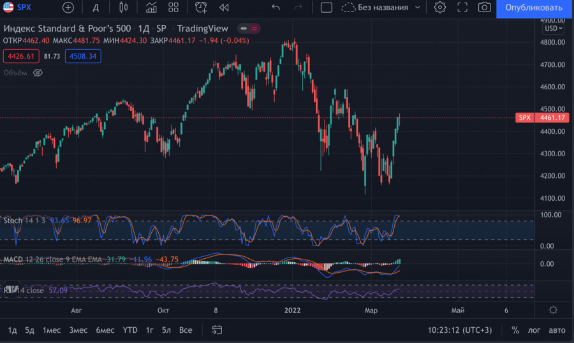Set range to 1мес
This screenshot has height=343, width=574.
click(52, 330)
